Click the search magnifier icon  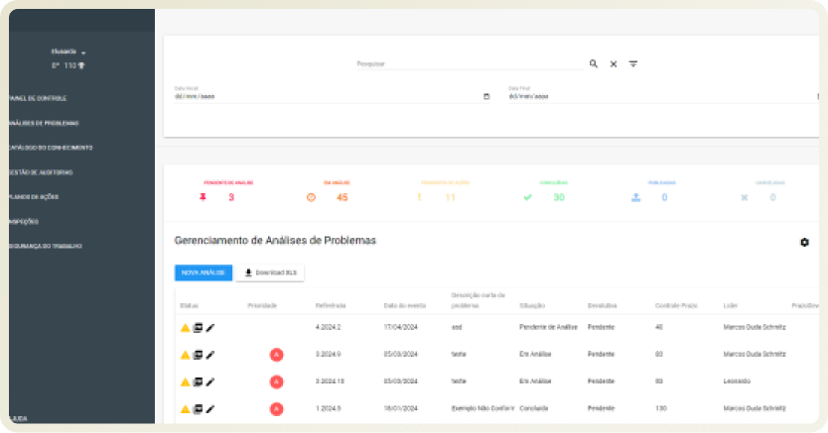point(593,63)
